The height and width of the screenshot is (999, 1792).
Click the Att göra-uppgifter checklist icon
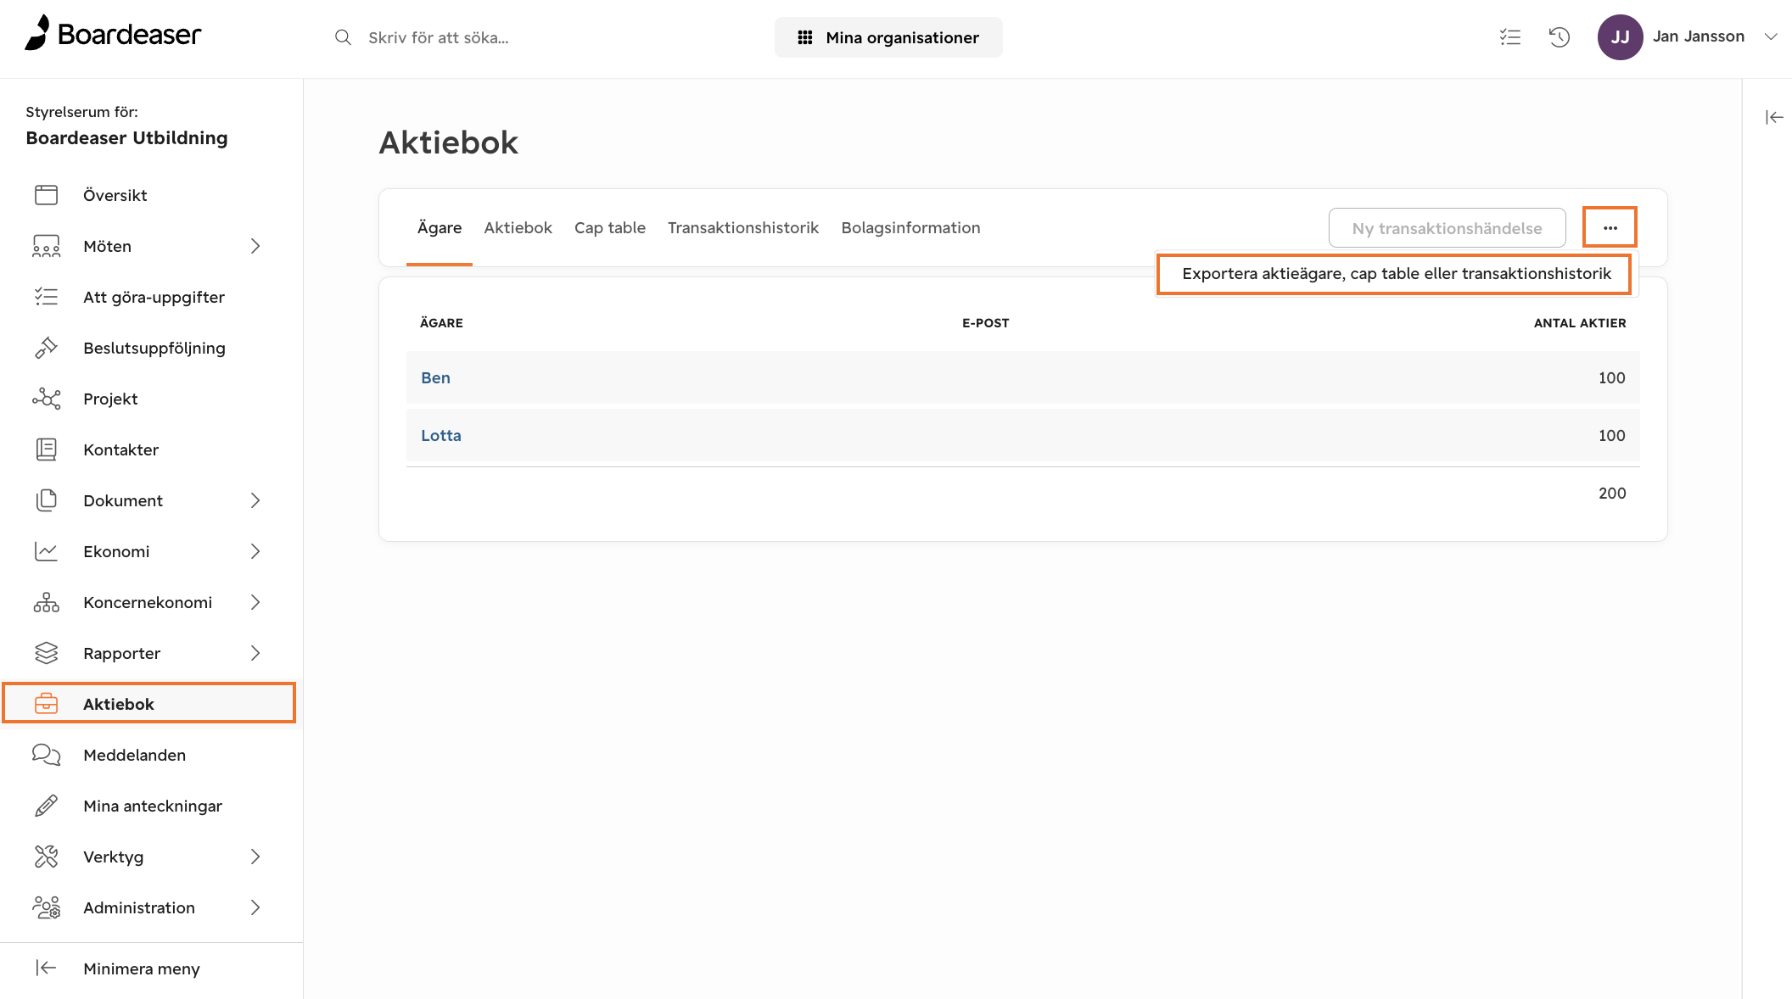(46, 297)
